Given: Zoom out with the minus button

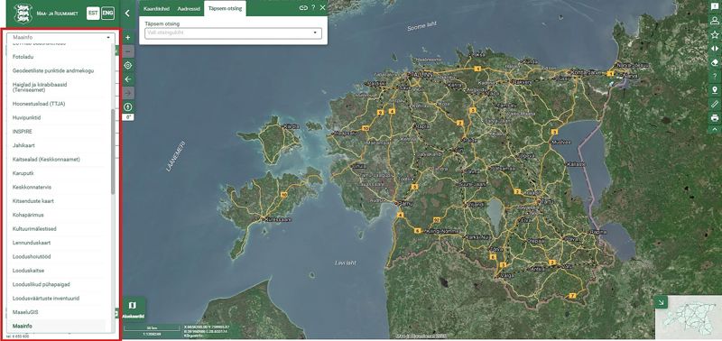Looking at the screenshot, I should click(x=128, y=51).
